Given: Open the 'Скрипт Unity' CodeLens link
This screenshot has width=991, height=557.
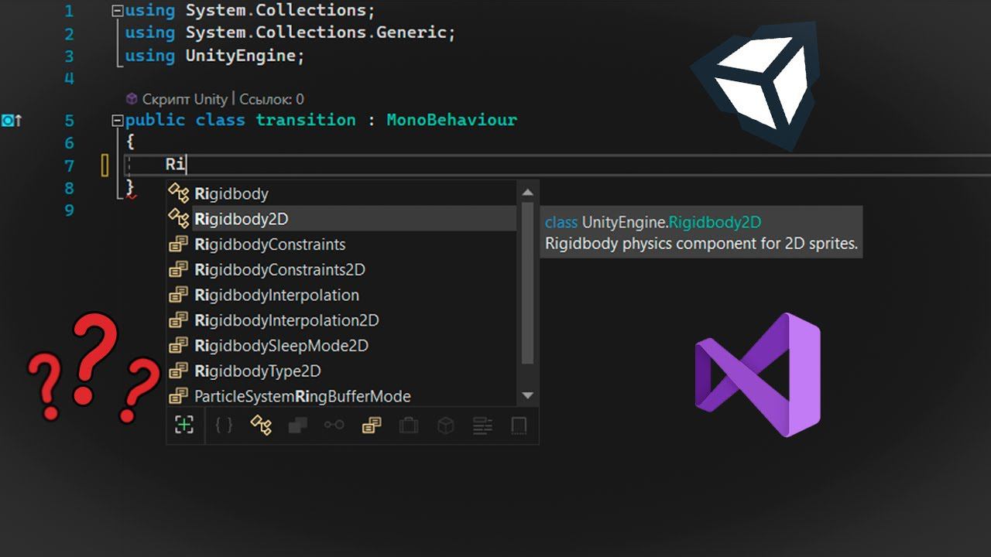Looking at the screenshot, I should (185, 99).
